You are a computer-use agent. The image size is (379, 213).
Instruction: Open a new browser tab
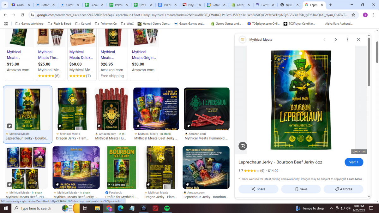tap(330, 5)
